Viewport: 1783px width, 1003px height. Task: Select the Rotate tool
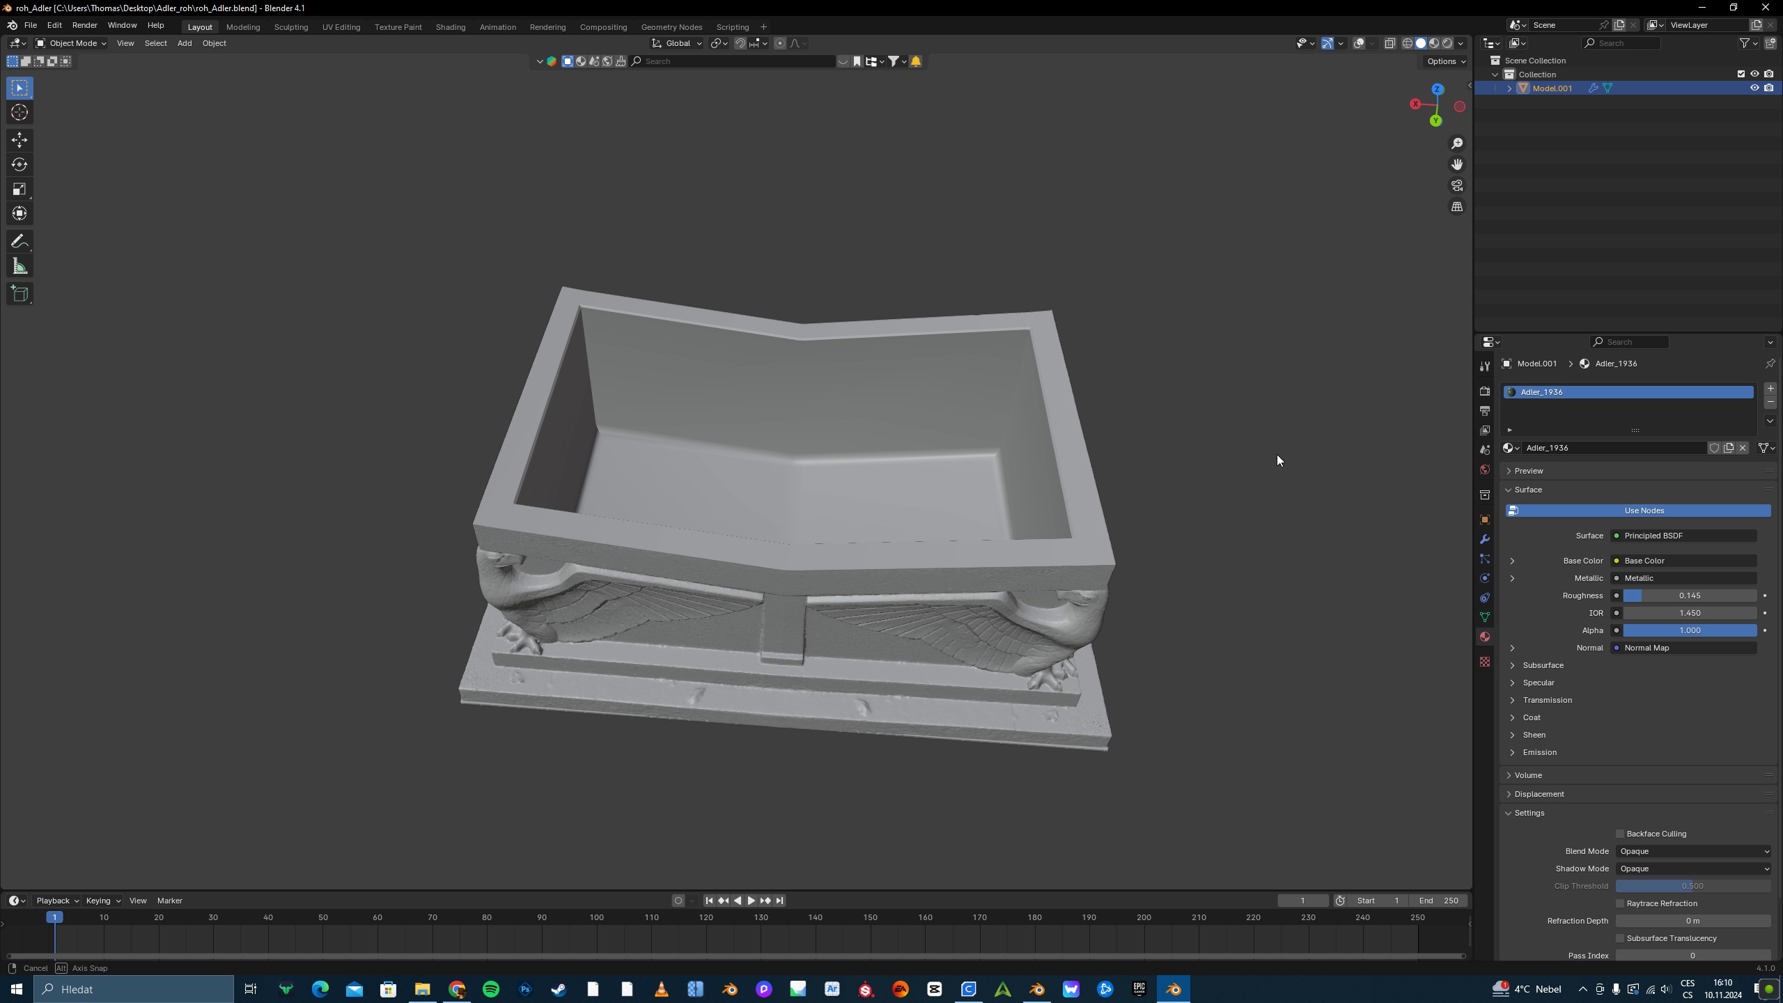click(20, 164)
